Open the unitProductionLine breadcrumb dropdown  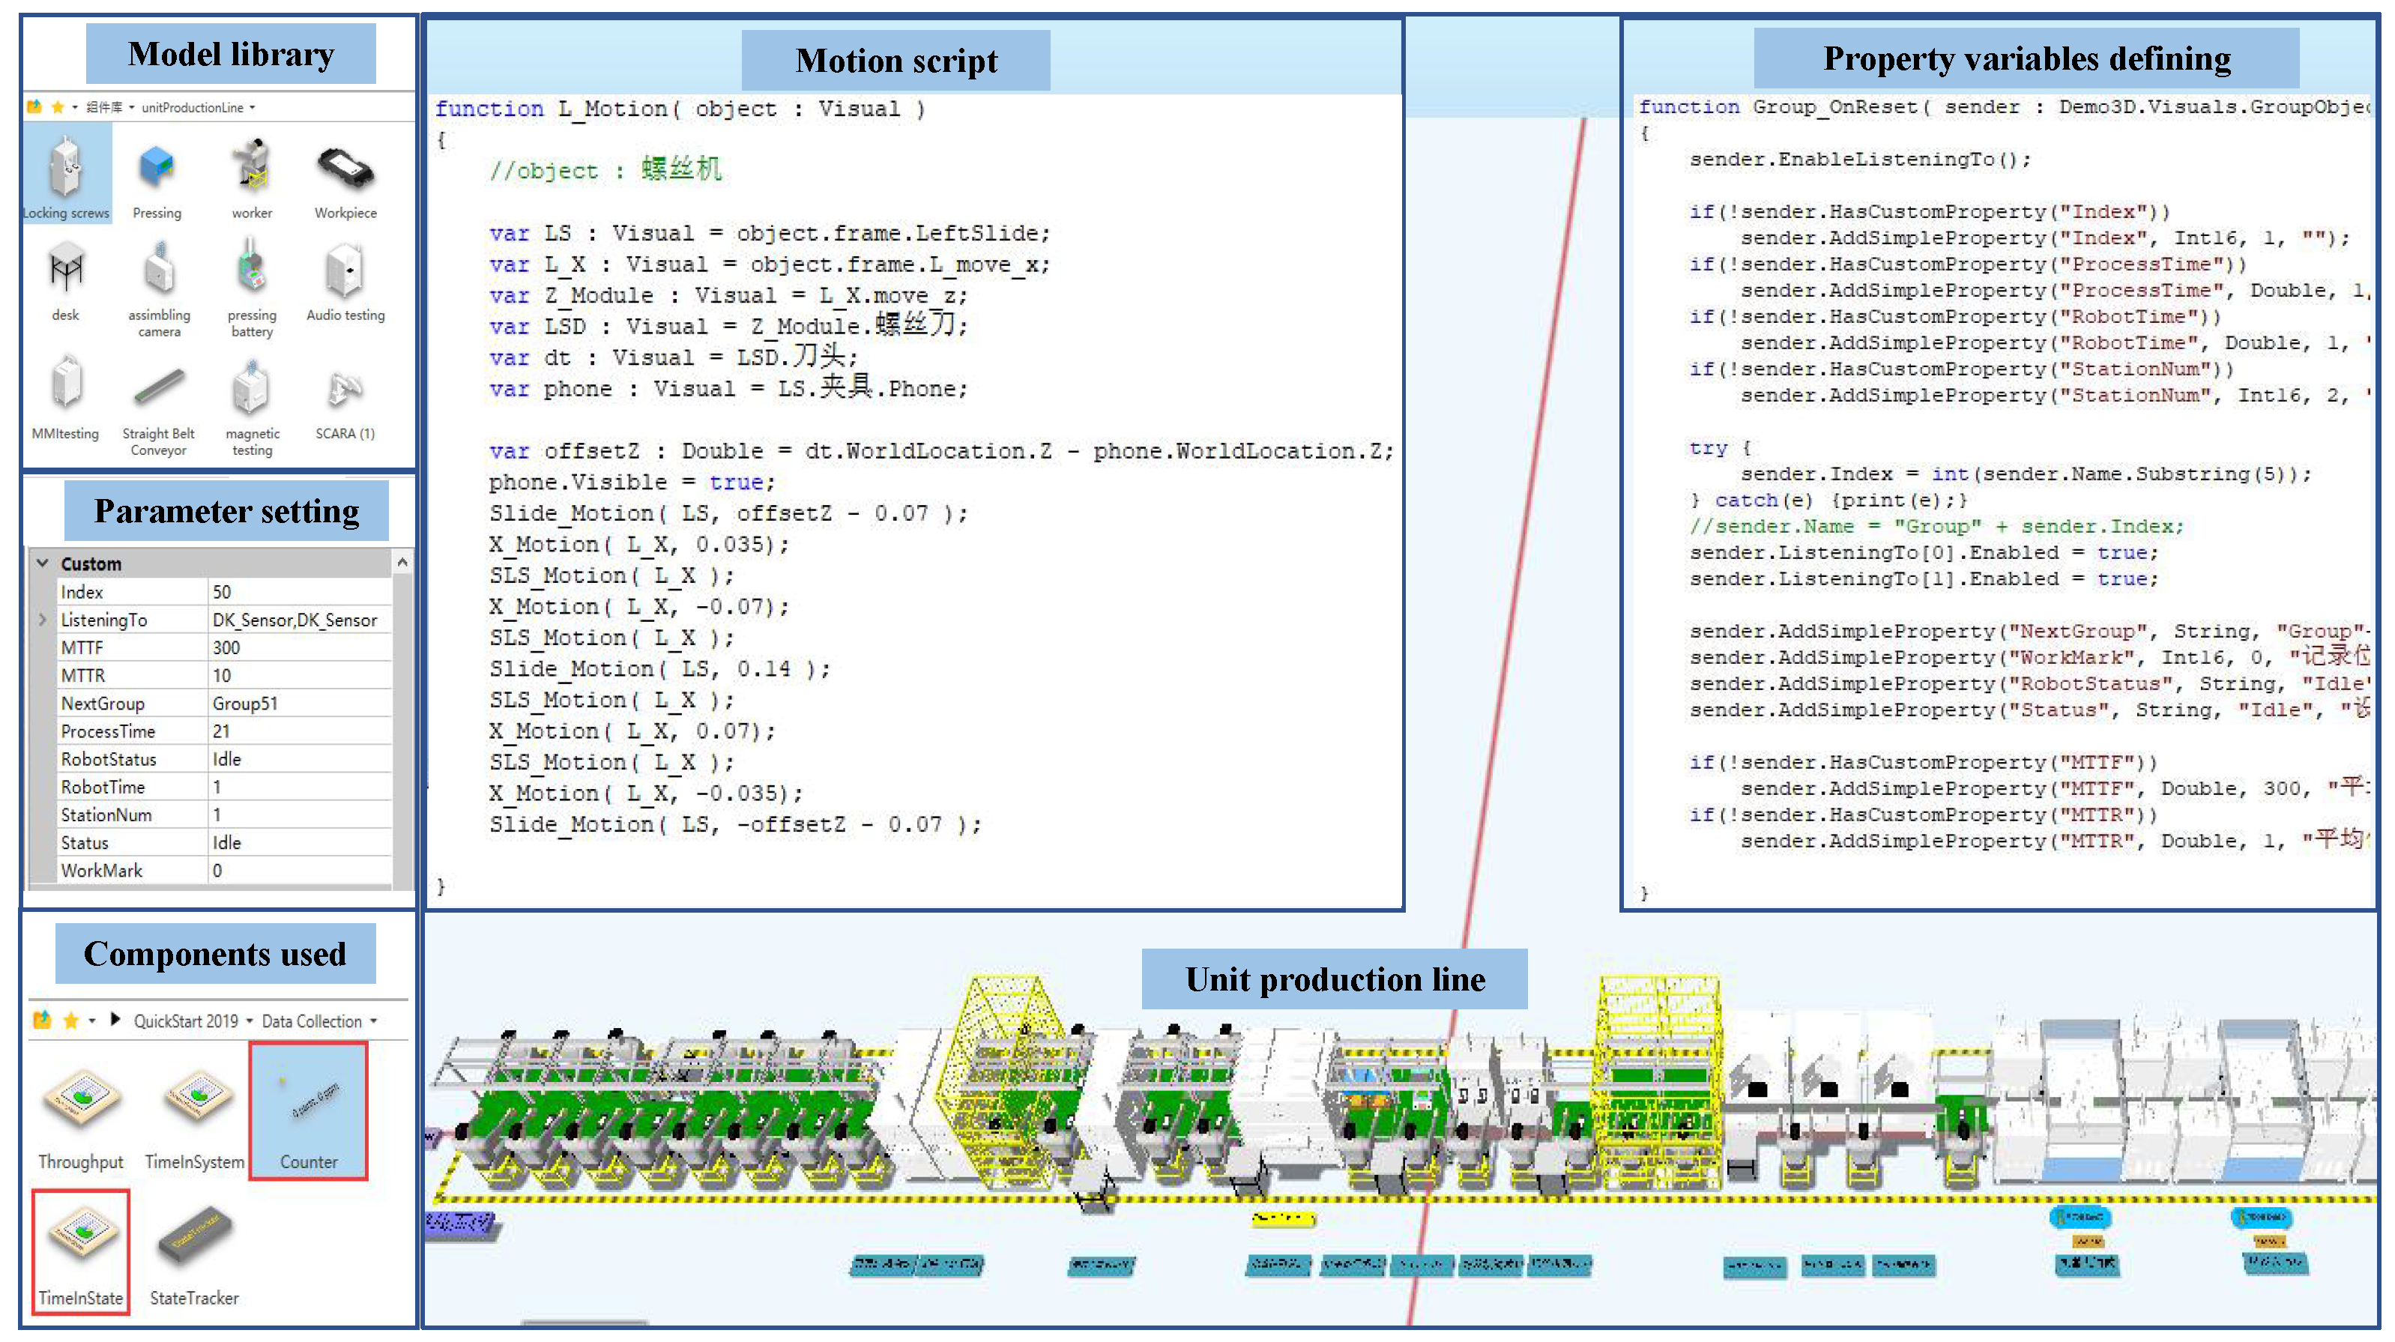pos(252,108)
